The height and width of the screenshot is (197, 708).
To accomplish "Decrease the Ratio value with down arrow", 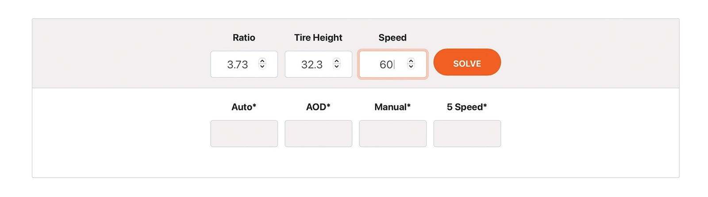I will coord(262,67).
